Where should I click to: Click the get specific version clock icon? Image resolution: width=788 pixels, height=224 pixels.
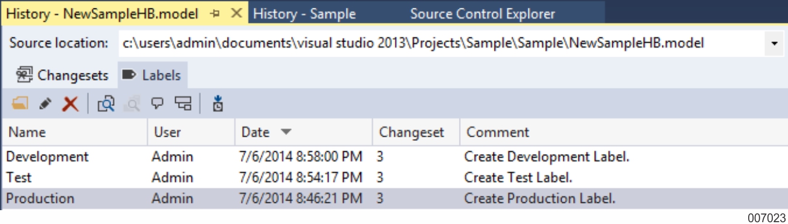click(218, 104)
